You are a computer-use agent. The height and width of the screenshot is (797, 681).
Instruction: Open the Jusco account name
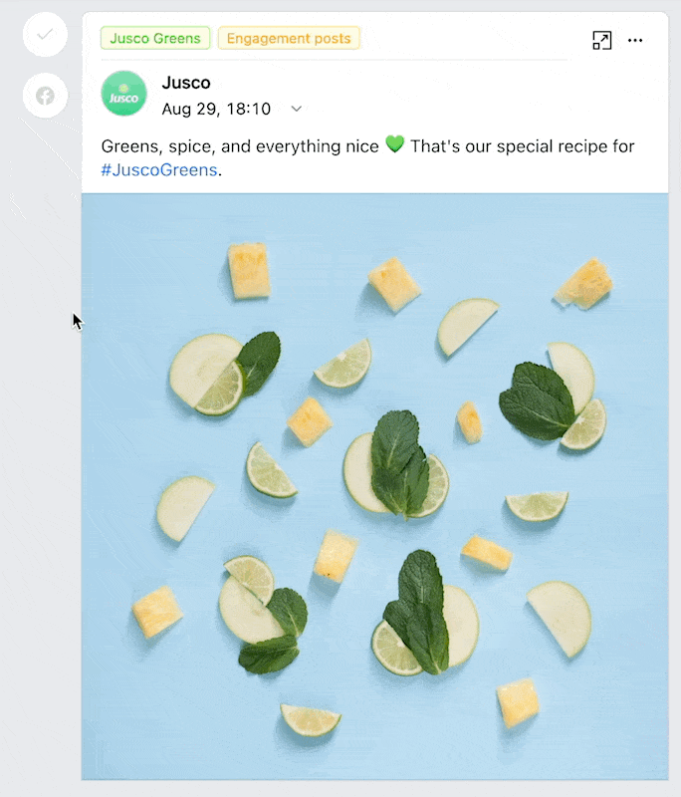point(186,83)
